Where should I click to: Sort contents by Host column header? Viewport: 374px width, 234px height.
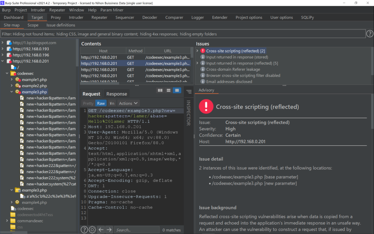[103, 51]
